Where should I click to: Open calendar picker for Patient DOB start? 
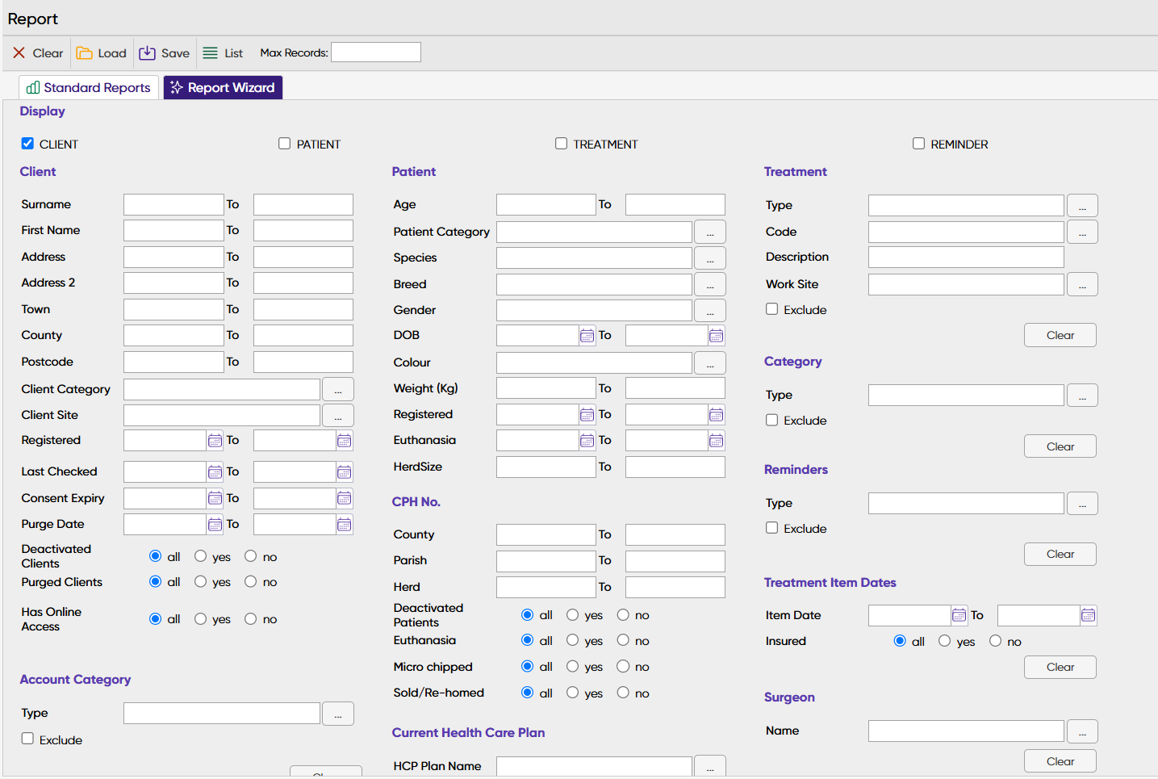(587, 336)
